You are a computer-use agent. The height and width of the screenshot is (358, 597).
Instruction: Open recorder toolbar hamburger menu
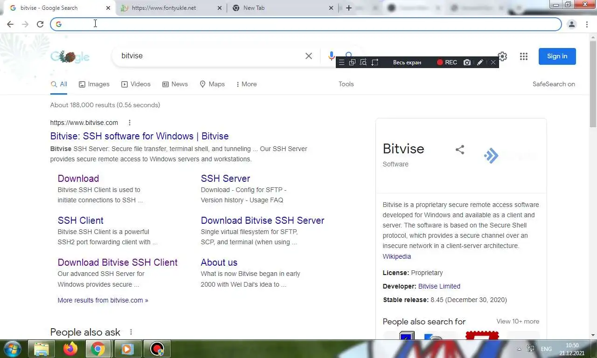coord(341,62)
